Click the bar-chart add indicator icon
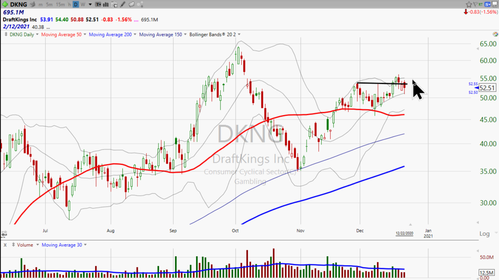The height and width of the screenshot is (280, 499). tap(106, 5)
